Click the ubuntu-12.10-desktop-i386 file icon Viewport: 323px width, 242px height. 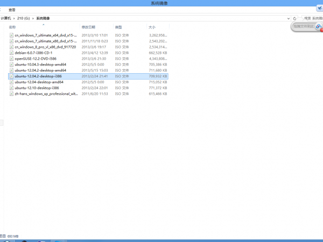click(x=11, y=88)
